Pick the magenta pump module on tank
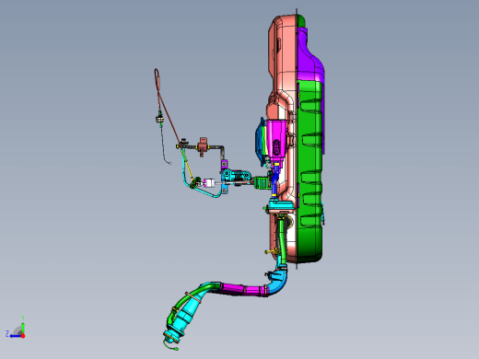Image resolution: width=479 pixels, height=359 pixels. 276,140
